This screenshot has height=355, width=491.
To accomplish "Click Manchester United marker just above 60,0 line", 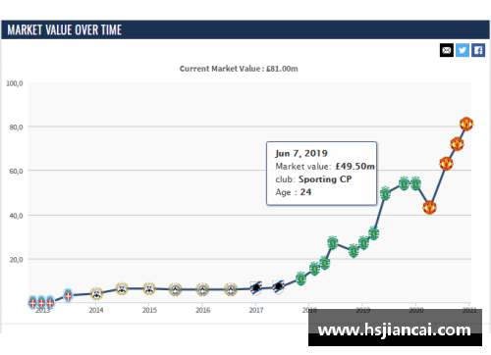I will pyautogui.click(x=446, y=164).
